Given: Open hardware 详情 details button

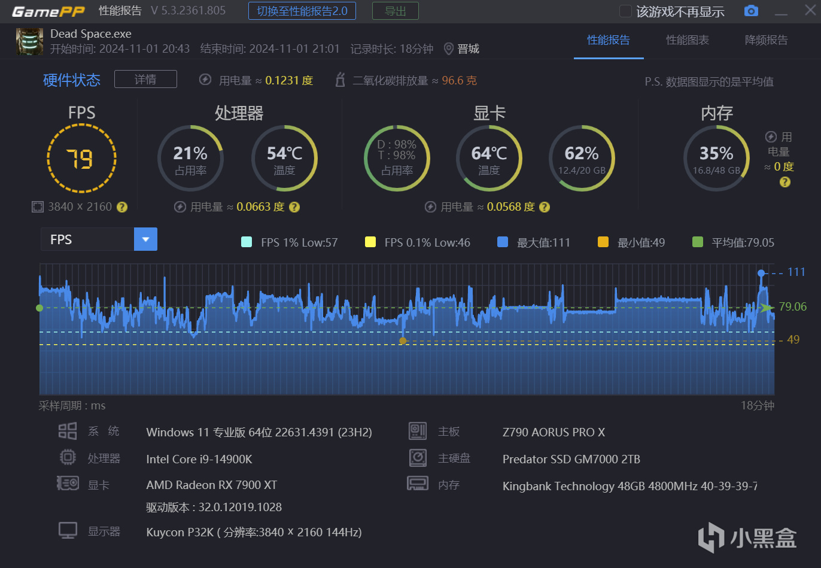Looking at the screenshot, I should click(145, 79).
